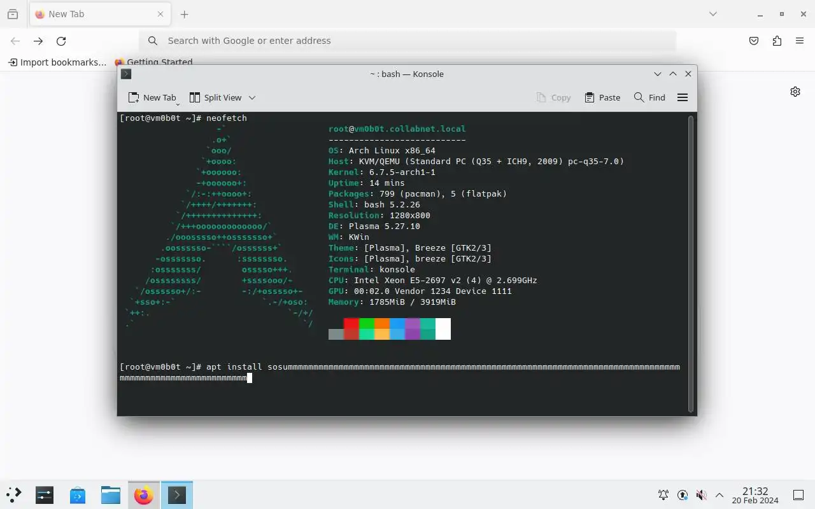This screenshot has width=815, height=509.
Task: Close the Konsole window
Action: (688, 74)
